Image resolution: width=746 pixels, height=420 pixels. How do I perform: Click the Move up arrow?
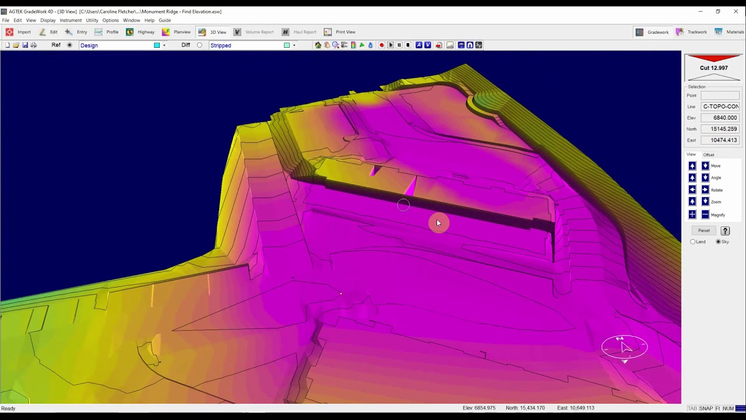[x=692, y=166]
